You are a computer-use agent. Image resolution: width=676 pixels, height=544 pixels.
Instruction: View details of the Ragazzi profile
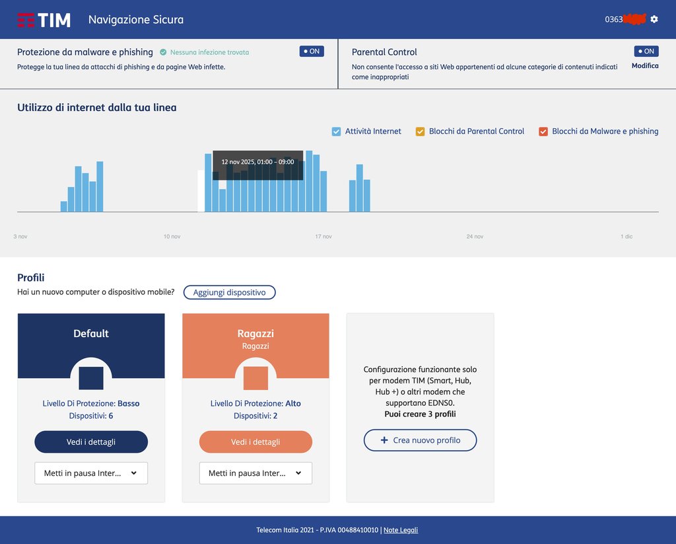click(255, 442)
